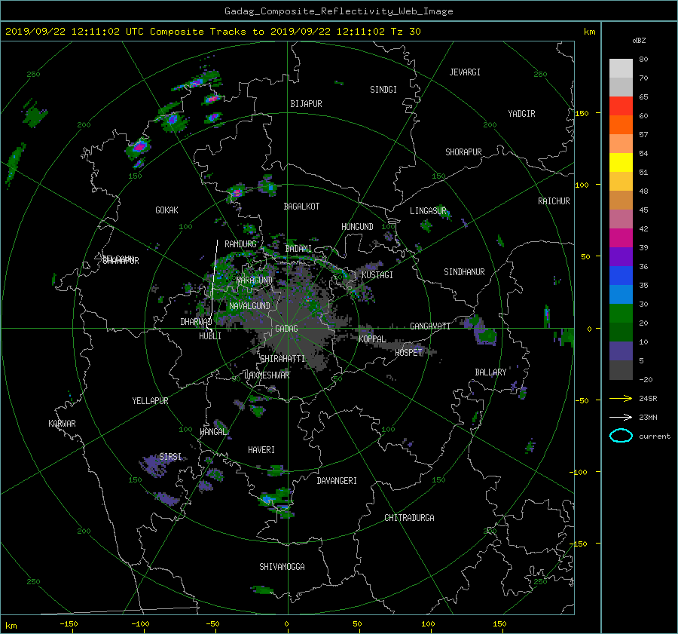This screenshot has width=678, height=634.
Task: Click the 'SHIVAMOGGA' city label
Action: [282, 567]
